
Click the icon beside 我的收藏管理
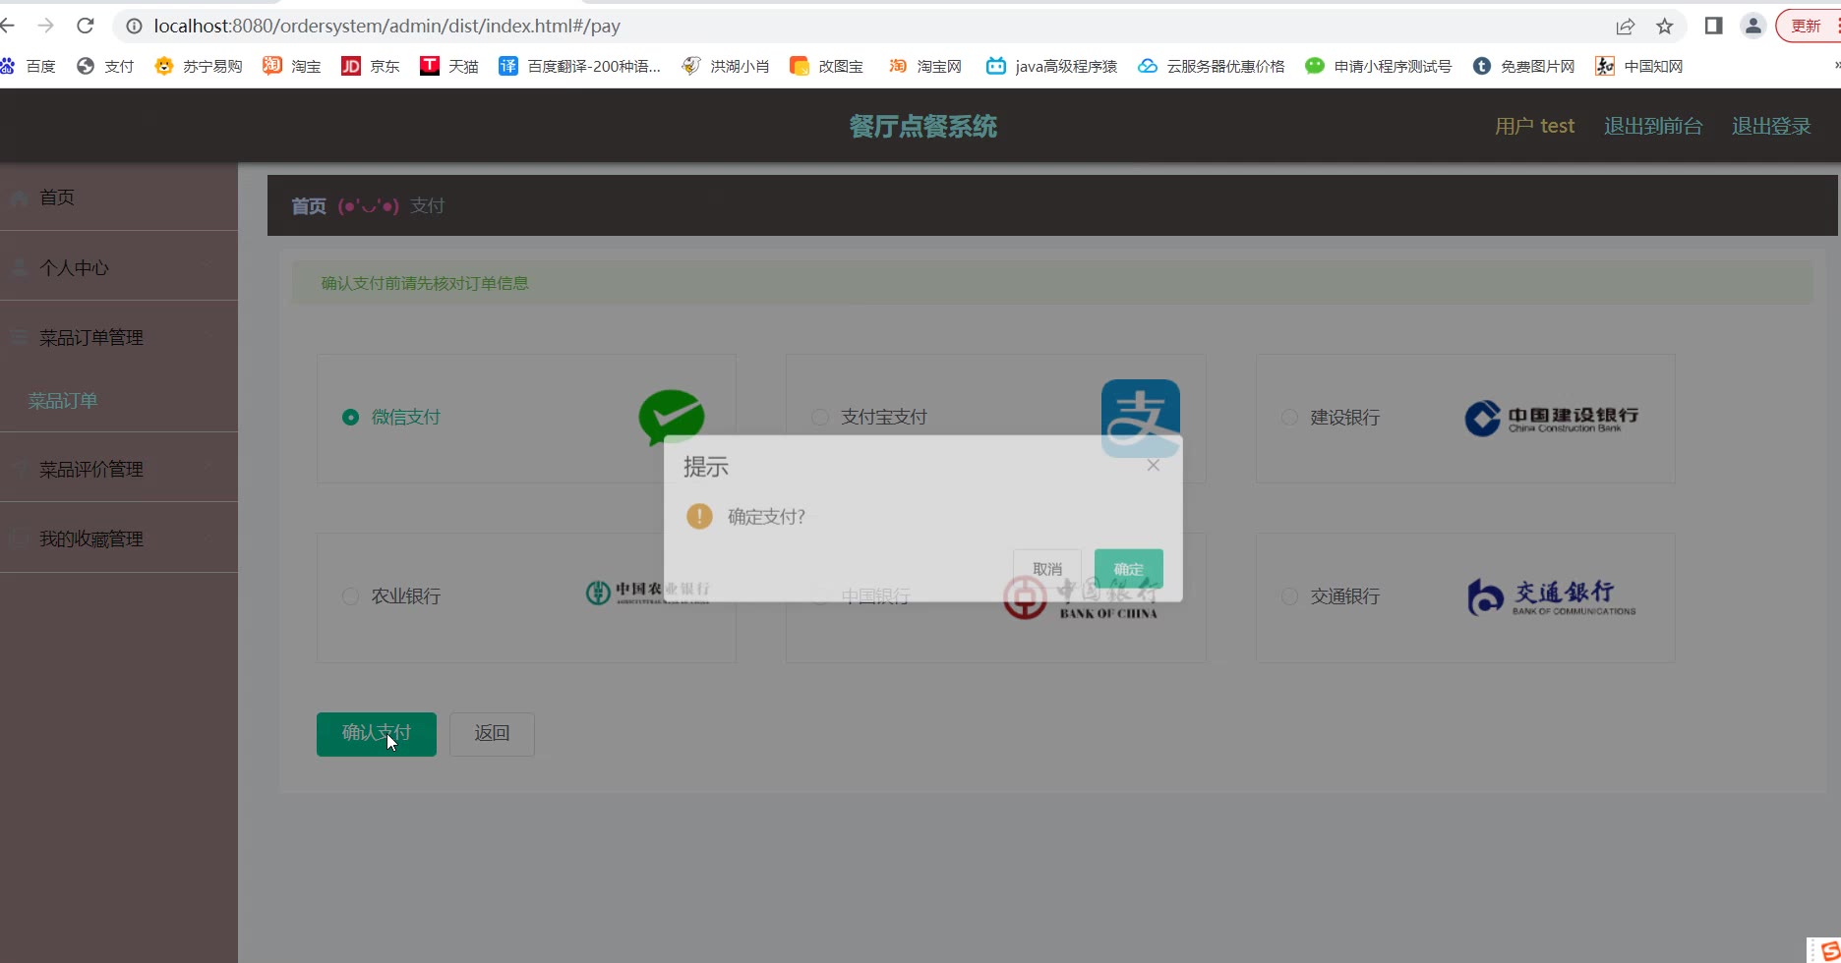pos(18,538)
